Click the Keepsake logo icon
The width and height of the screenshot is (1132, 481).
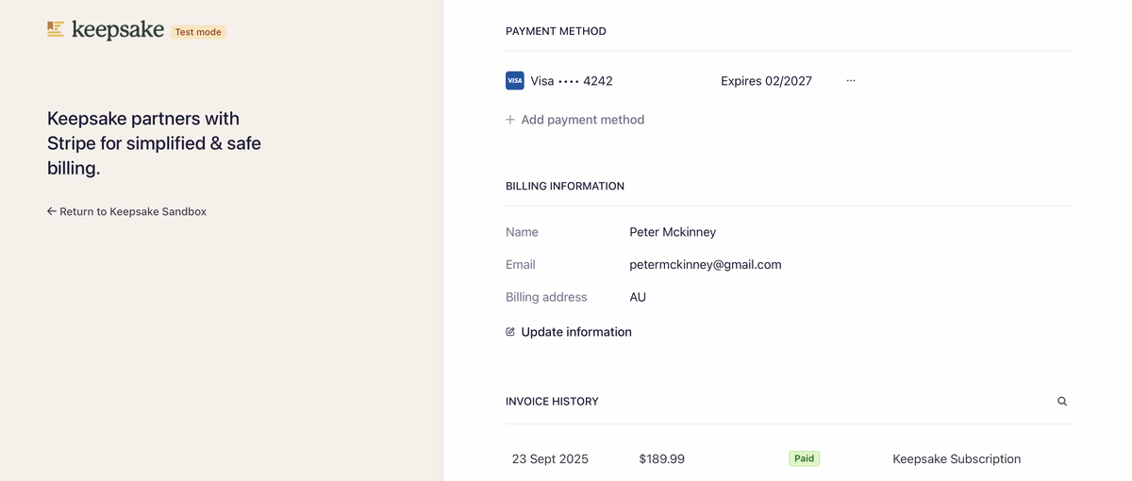(56, 30)
